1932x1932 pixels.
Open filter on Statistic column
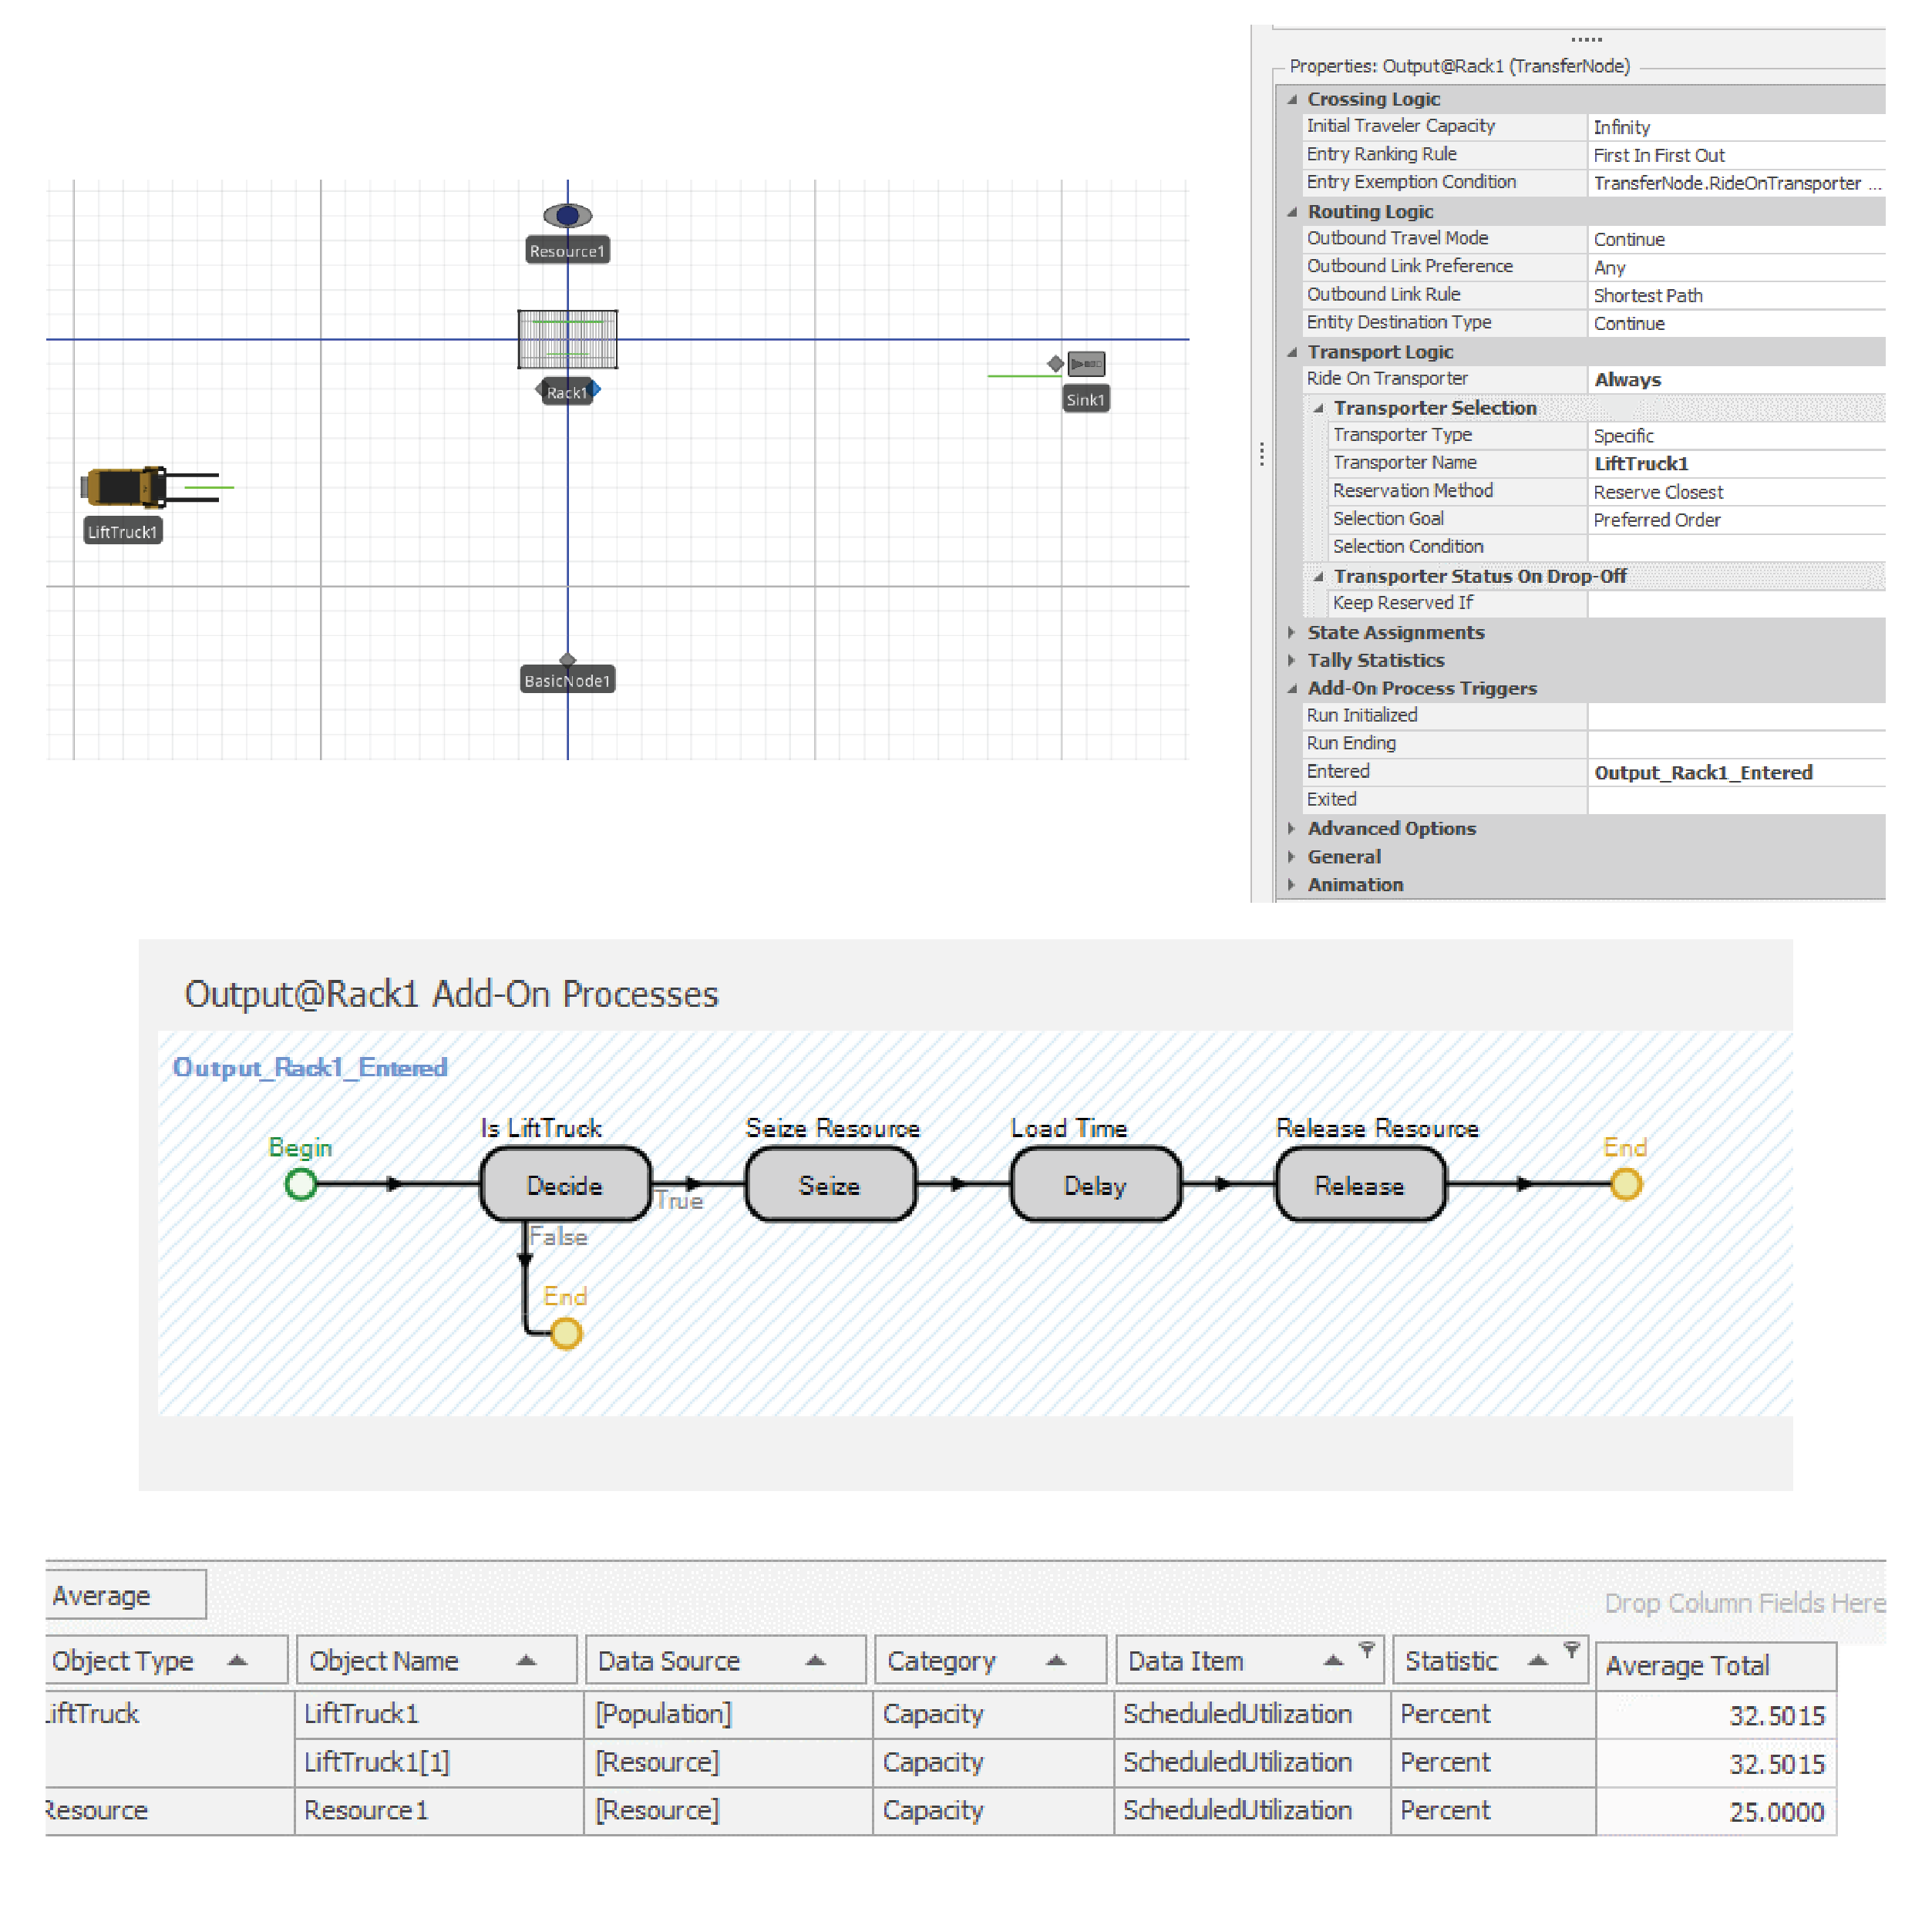[x=1571, y=1649]
